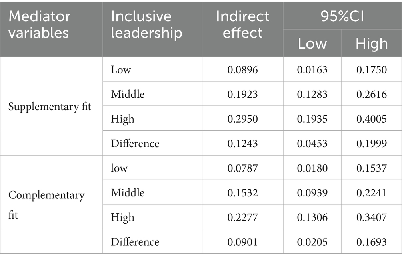Select the 95%CI header cell
Viewport: 402px width, 261px height.
pyautogui.click(x=342, y=16)
